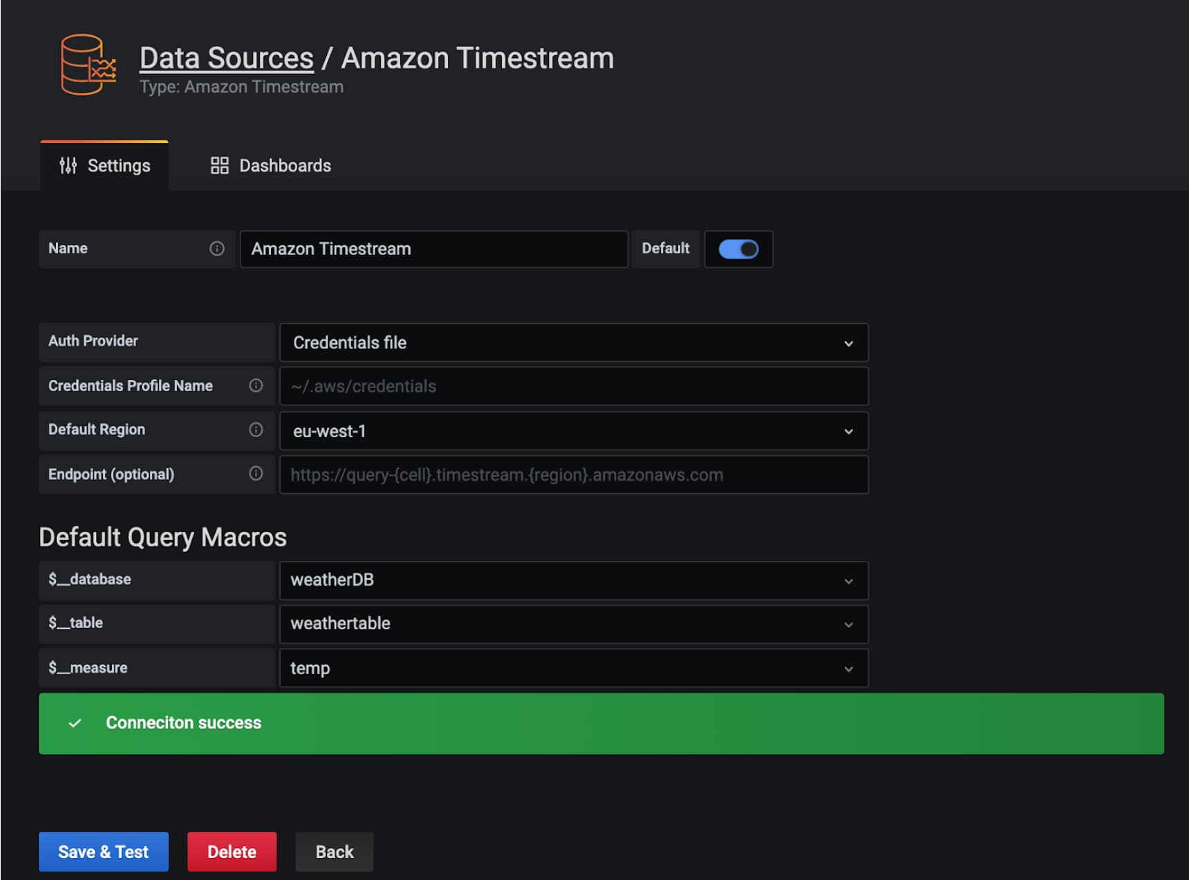Click info icon beside Endpoint (optional)

256,473
